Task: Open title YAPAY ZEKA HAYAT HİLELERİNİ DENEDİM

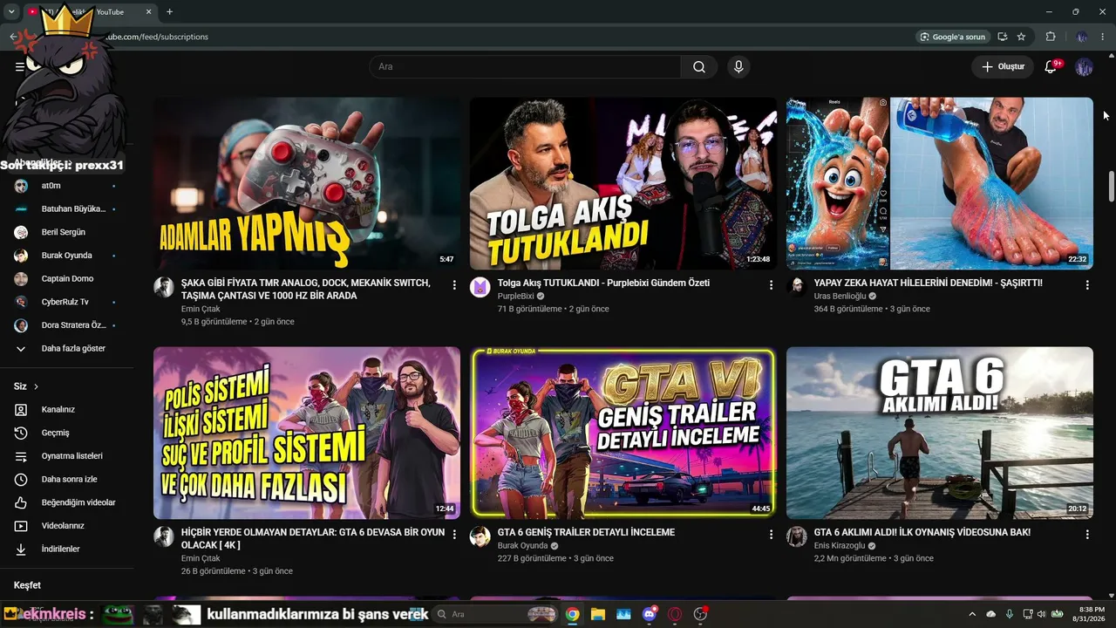Action: [928, 283]
